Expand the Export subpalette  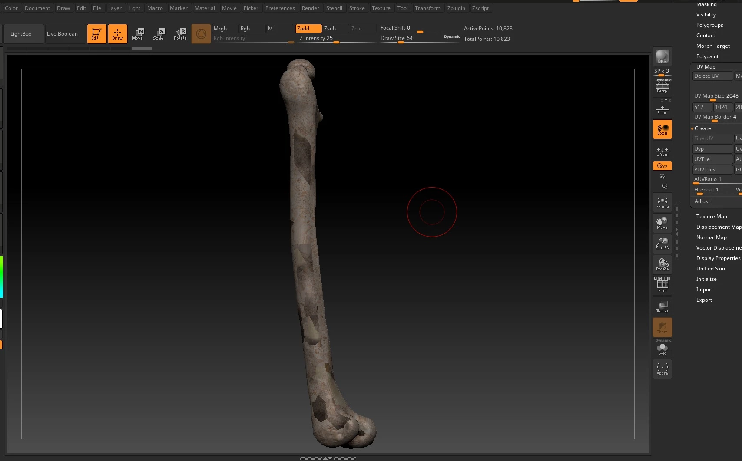(x=704, y=300)
